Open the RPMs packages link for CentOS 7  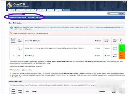coord(98,48)
